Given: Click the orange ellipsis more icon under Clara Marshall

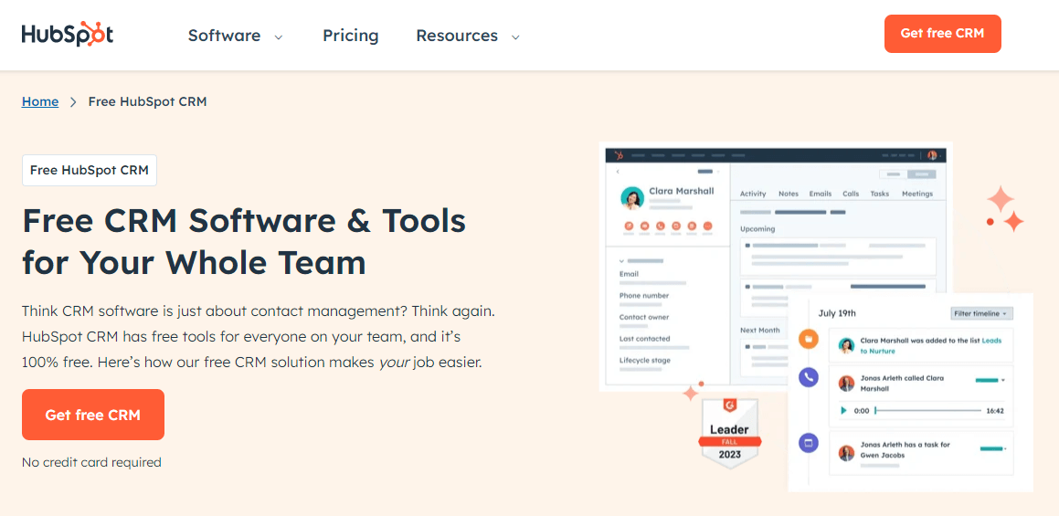Looking at the screenshot, I should [708, 226].
